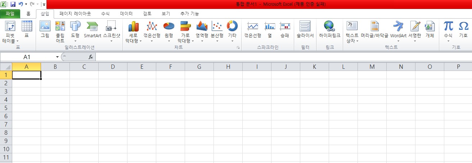Select cell C3
The height and width of the screenshot is (163, 472).
[84, 91]
